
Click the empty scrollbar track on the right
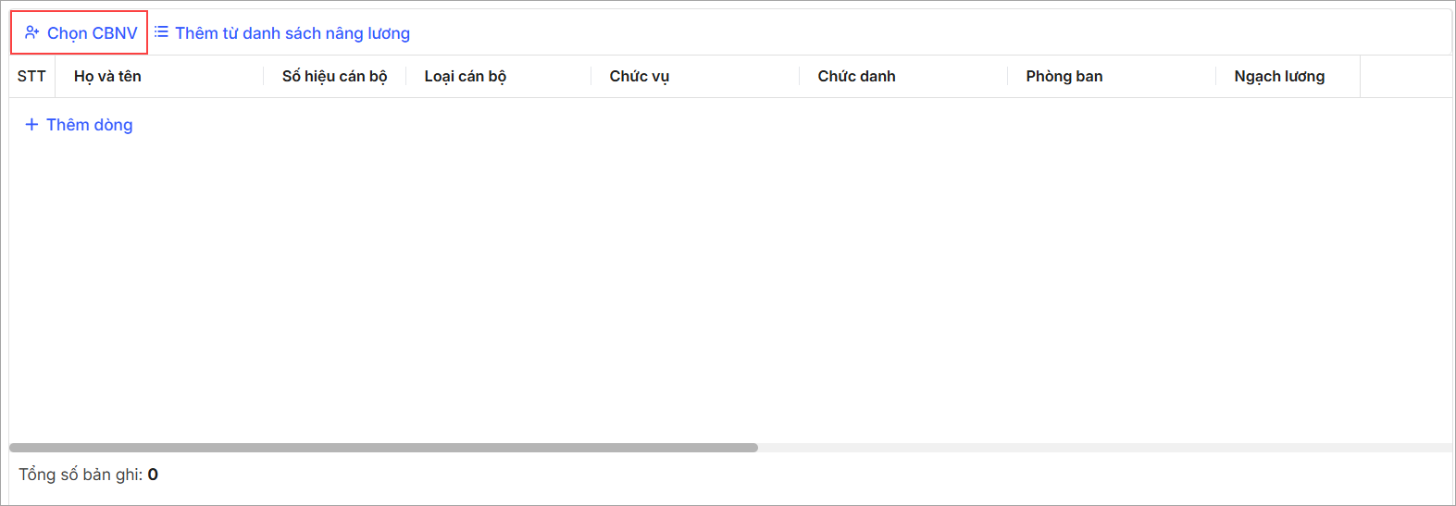[1105, 448]
